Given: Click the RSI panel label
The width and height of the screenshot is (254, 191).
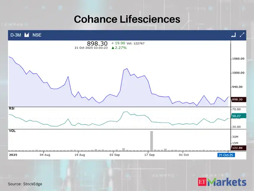Looking at the screenshot, I should coord(12,108).
